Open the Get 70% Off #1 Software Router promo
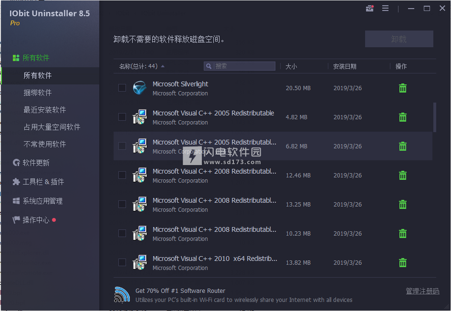The height and width of the screenshot is (311, 451). point(180,290)
